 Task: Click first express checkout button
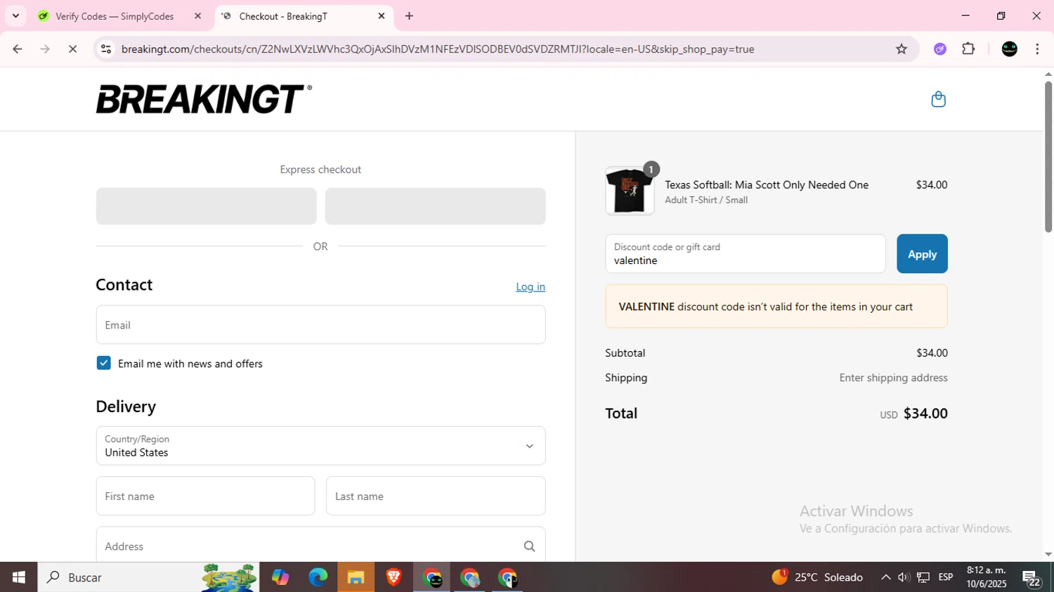[x=206, y=206]
